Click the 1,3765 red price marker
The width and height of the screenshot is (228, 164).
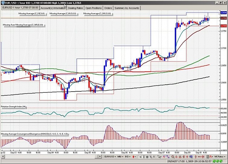(224, 26)
